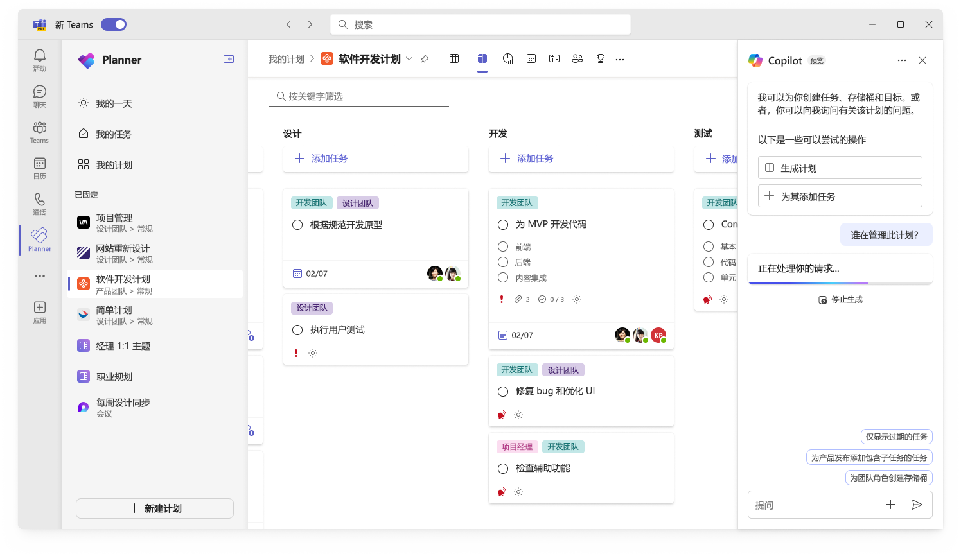This screenshot has height=556, width=961.
Task: Open the Teams icon in left rail
Action: click(40, 127)
